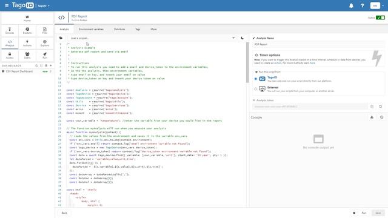Viewport: 388px width, 218px height.
Task: Open the Users section
Action: click(x=27, y=55)
